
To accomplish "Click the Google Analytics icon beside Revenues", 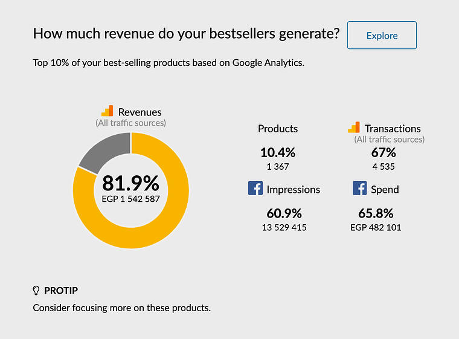I will click(x=108, y=111).
